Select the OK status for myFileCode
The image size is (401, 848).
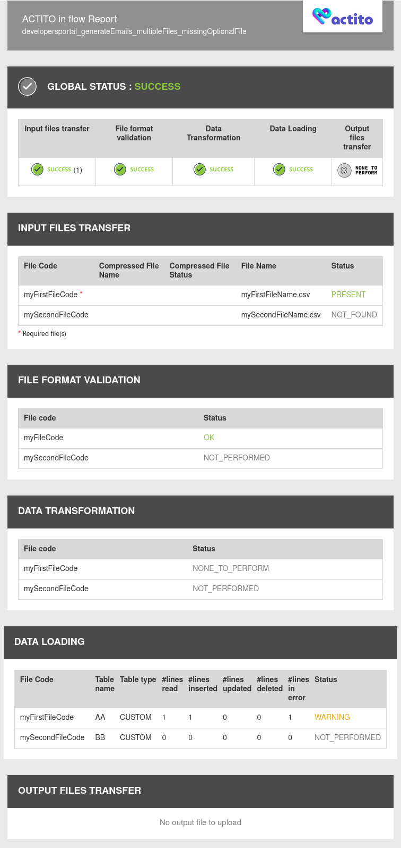(x=209, y=438)
